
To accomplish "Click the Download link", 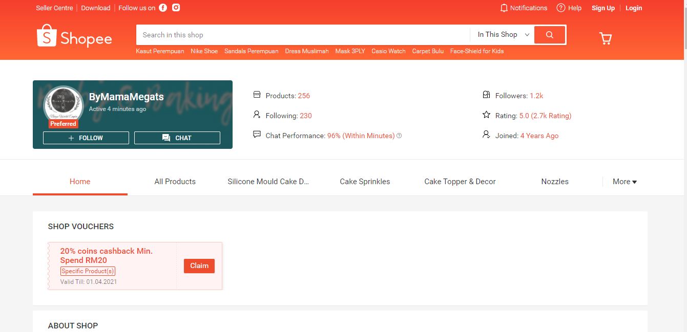I will tap(96, 8).
